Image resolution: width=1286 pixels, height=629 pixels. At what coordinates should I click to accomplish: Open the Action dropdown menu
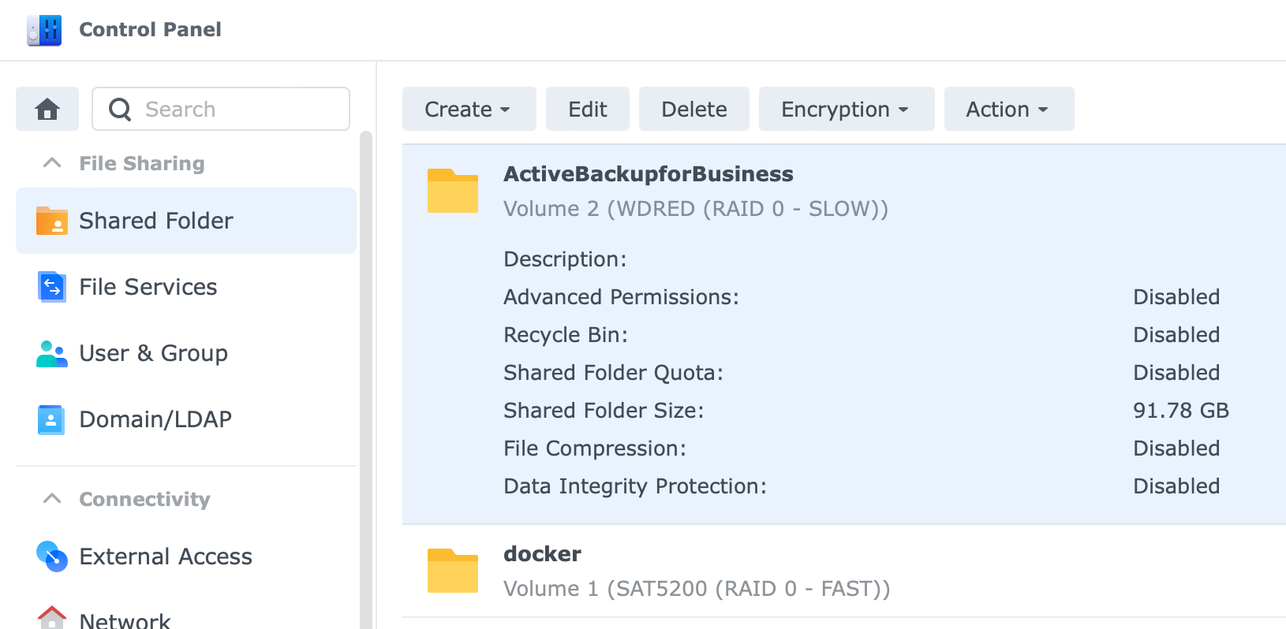point(1009,109)
